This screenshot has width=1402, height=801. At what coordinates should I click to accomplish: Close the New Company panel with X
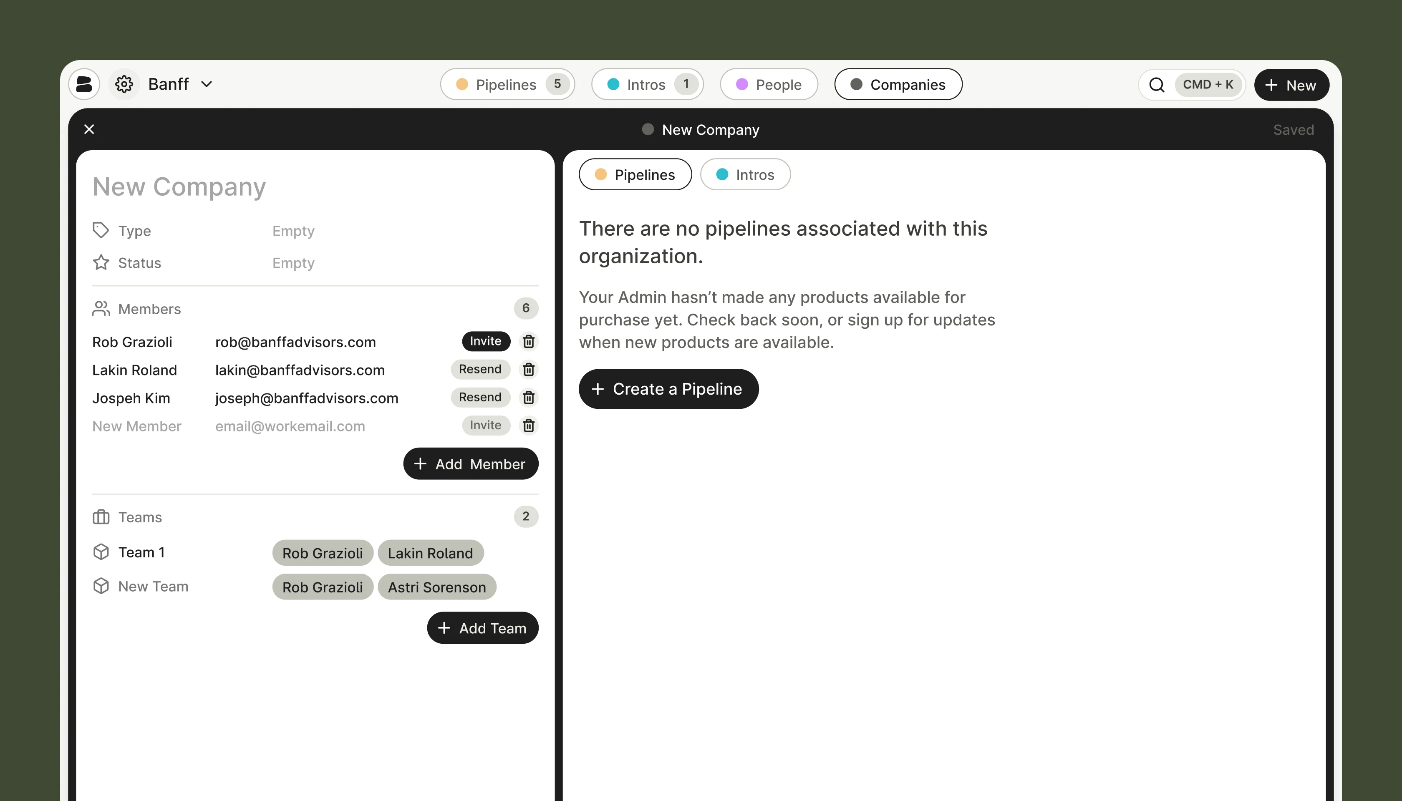click(x=89, y=129)
